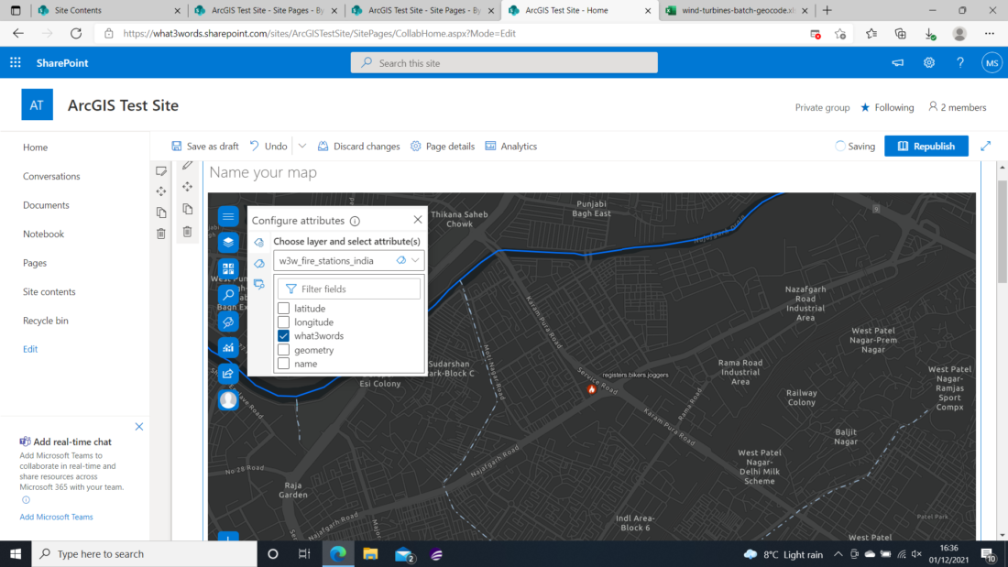Open Conversations in the site navigation
Viewport: 1008px width, 567px height.
point(51,176)
